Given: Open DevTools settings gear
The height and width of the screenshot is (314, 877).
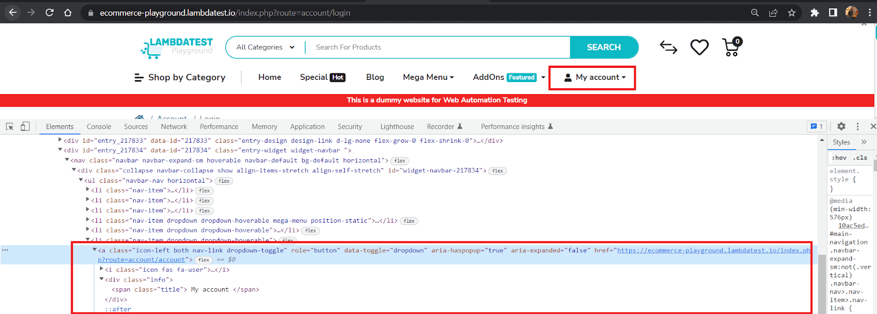Looking at the screenshot, I should [841, 126].
